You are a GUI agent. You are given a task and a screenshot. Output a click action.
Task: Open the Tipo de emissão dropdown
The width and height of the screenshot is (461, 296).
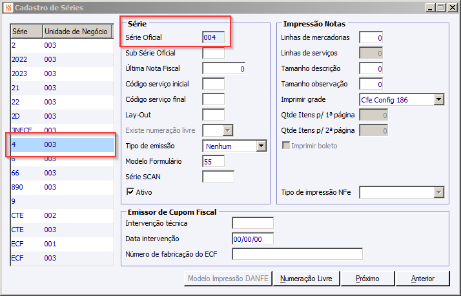pyautogui.click(x=261, y=146)
